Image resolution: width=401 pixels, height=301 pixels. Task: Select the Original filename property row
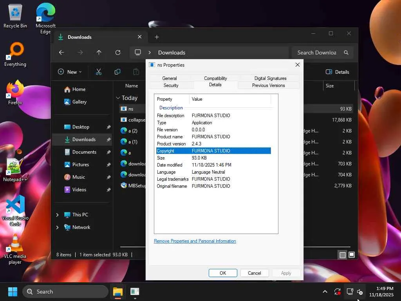pos(213,186)
